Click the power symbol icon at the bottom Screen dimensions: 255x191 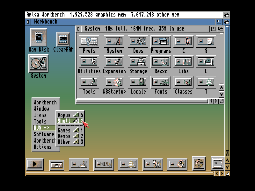[x=199, y=163]
